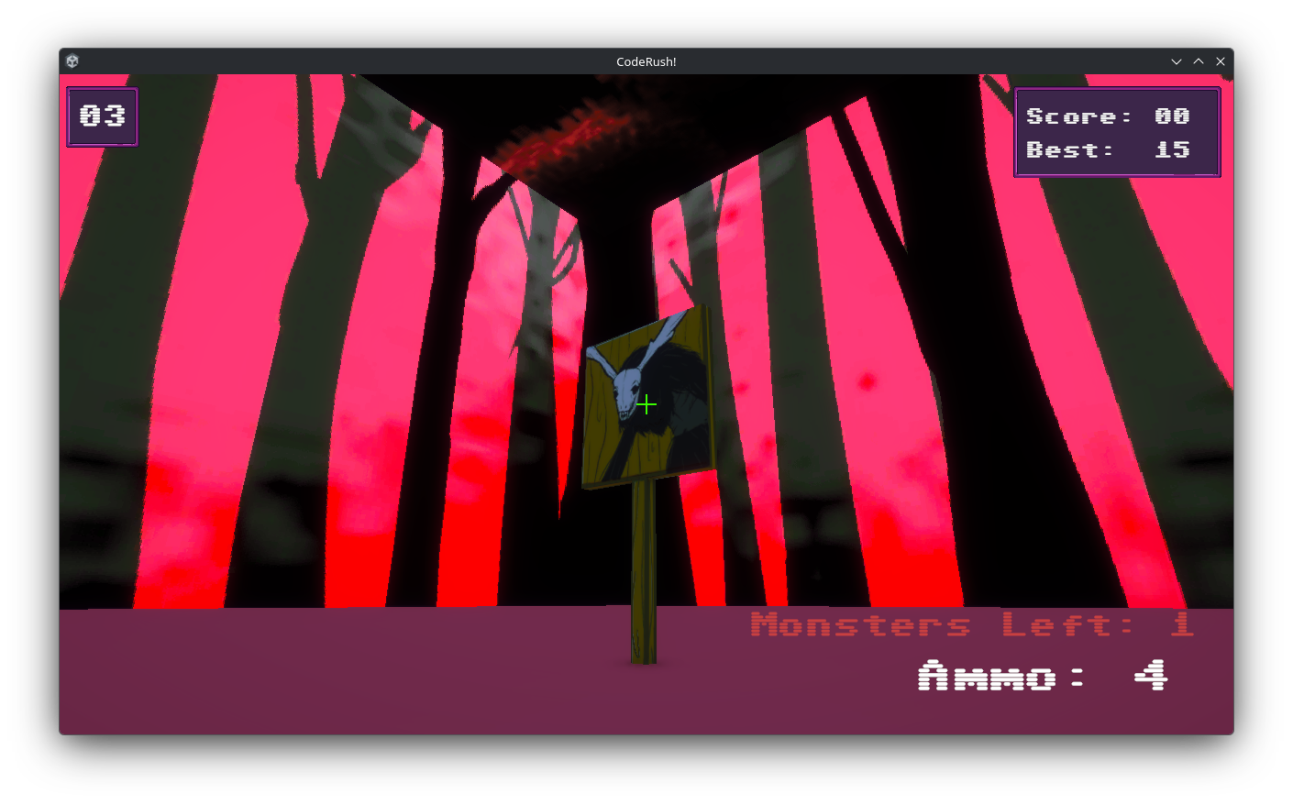The image size is (1293, 805).
Task: Click the rabbit skull on the target
Action: click(x=627, y=391)
